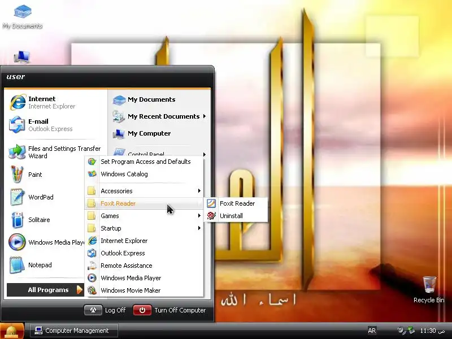Select Startup menu entry
Image resolution: width=452 pixels, height=339 pixels.
coord(144,228)
